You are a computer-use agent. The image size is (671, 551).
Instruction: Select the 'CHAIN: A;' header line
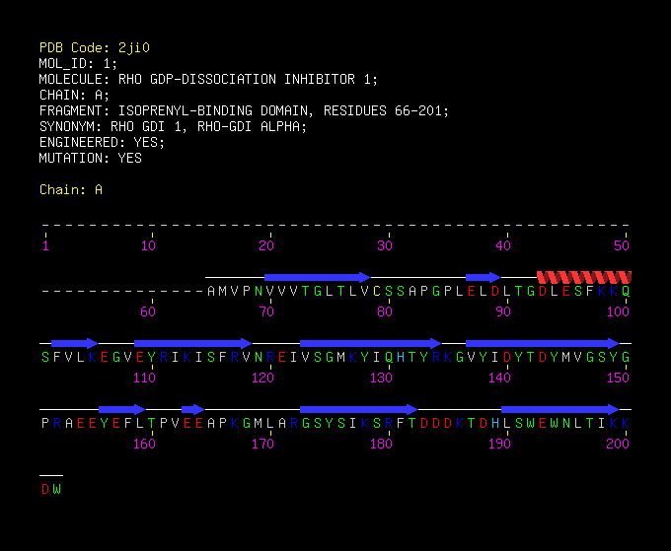[74, 95]
